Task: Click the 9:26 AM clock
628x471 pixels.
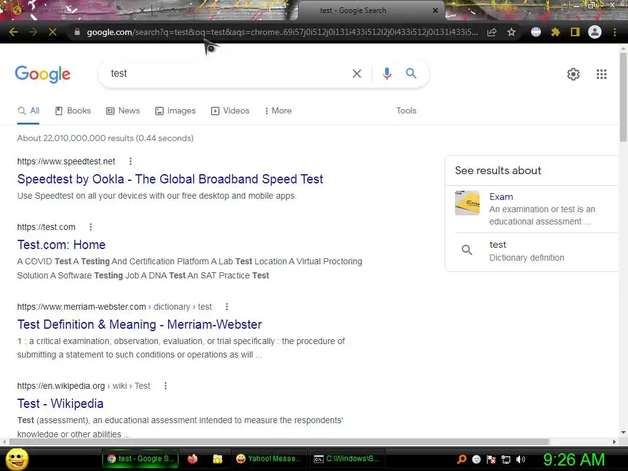Action: click(x=574, y=459)
